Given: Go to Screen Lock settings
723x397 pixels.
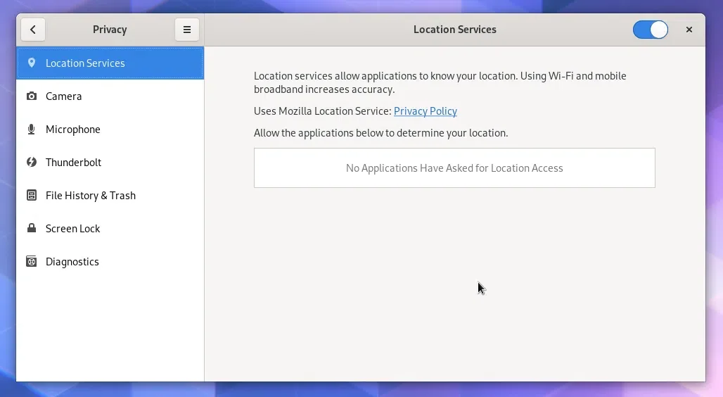Looking at the screenshot, I should (x=110, y=229).
